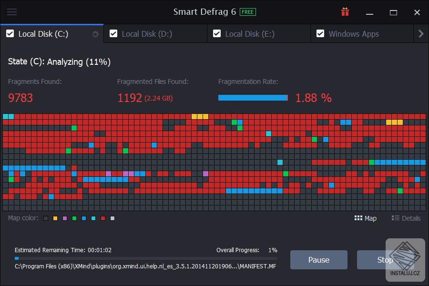429x286 pixels.
Task: Switch to Map view
Action: [x=366, y=218]
